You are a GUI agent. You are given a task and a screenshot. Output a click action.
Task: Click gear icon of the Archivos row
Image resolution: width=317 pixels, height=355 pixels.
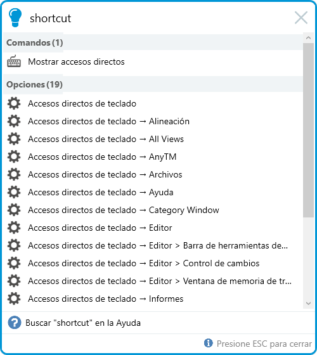click(14, 174)
